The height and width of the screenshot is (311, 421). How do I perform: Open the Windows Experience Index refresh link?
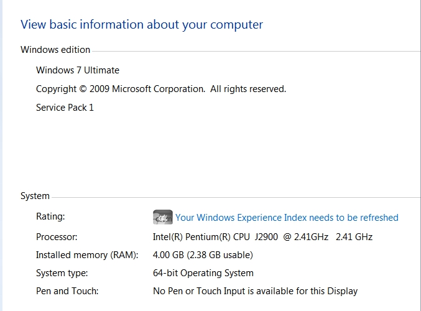[x=287, y=218]
